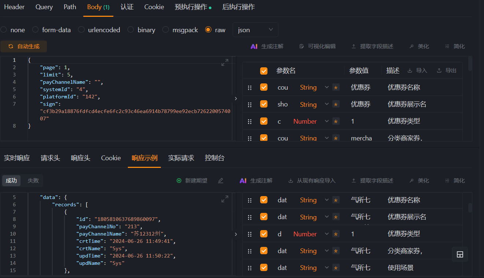Select the urlencoded body type radio
484x278 pixels.
coord(81,30)
